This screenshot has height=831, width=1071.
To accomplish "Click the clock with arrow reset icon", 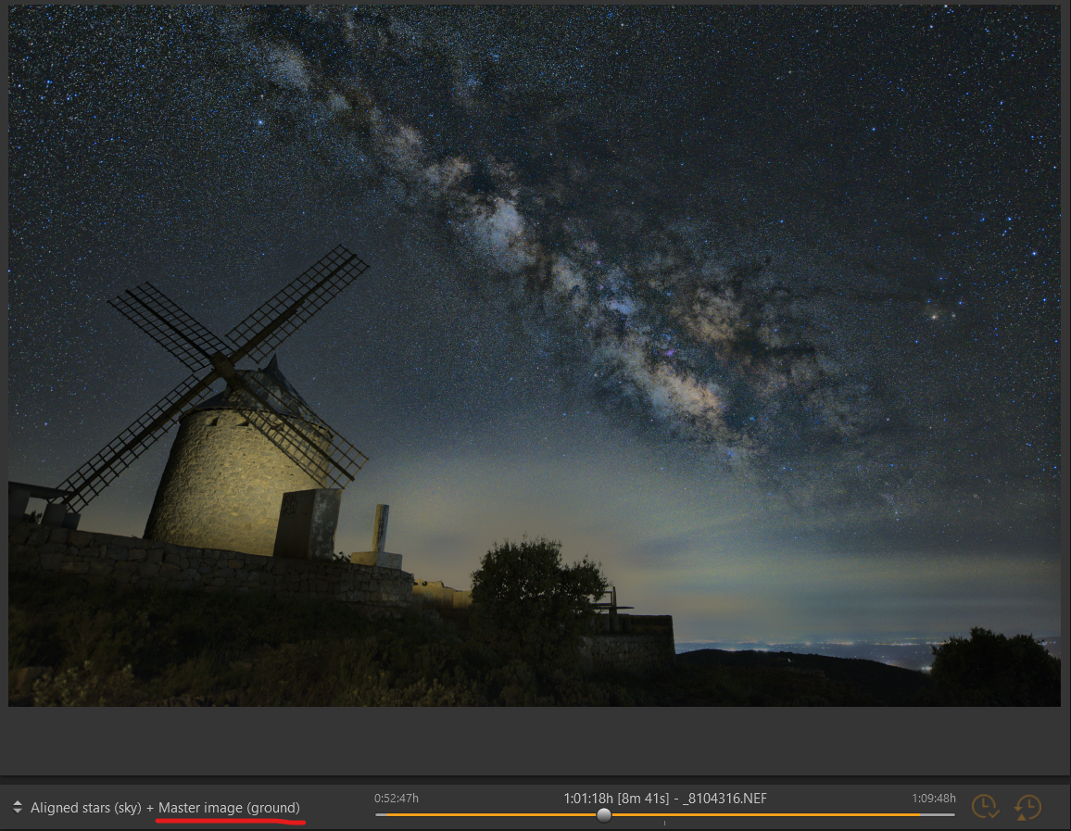I will point(1027,807).
